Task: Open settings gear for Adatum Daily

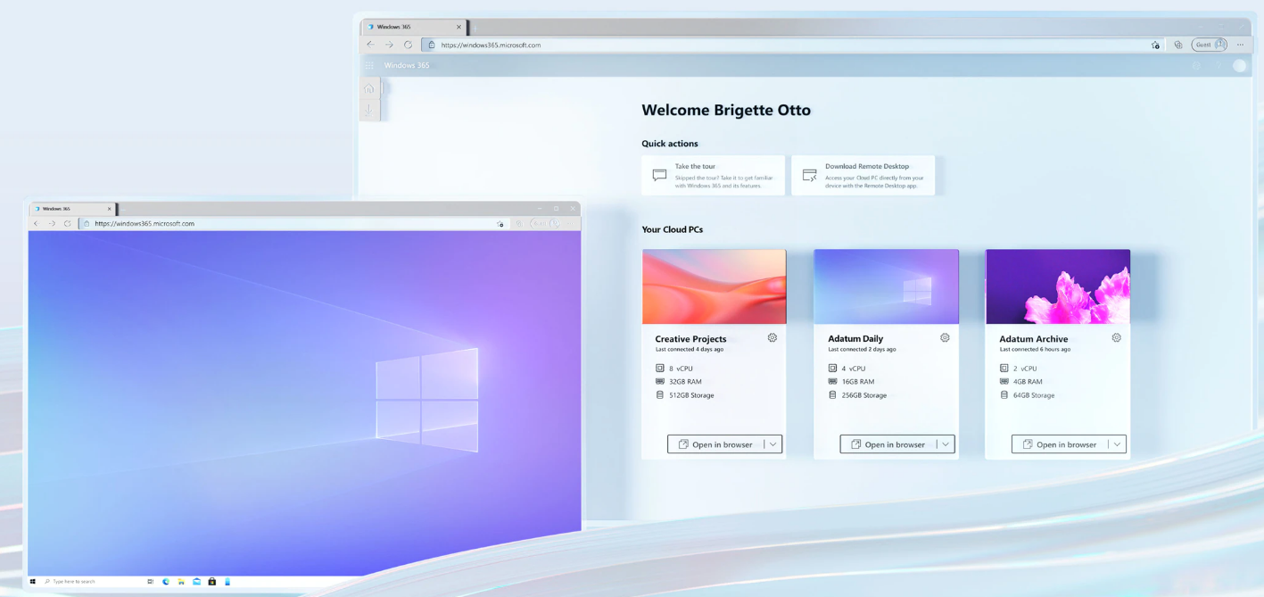Action: 945,338
